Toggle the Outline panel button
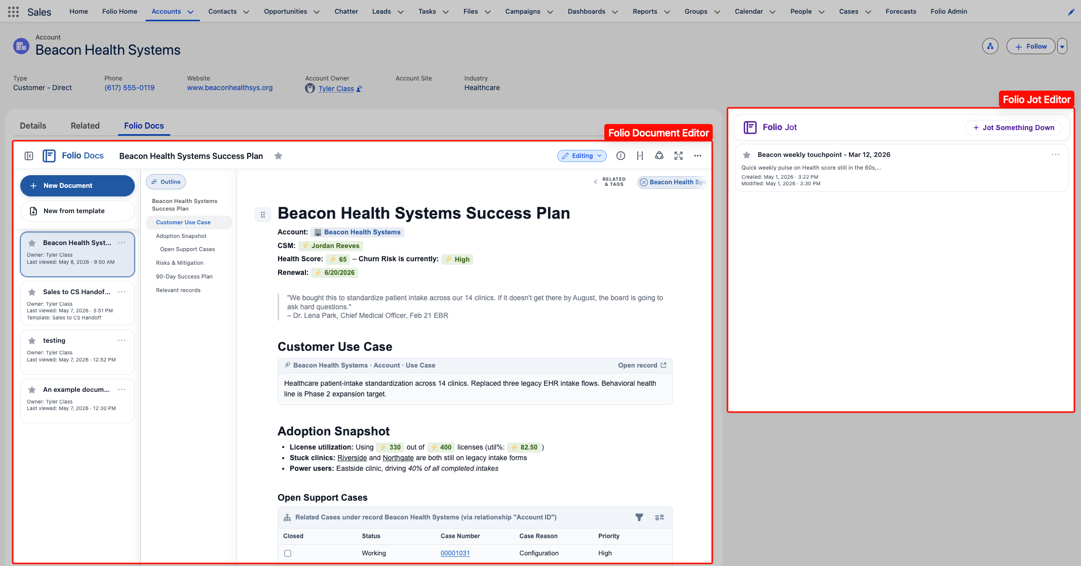 166,182
